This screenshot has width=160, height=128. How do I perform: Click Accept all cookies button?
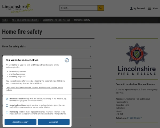(x=54, y=122)
